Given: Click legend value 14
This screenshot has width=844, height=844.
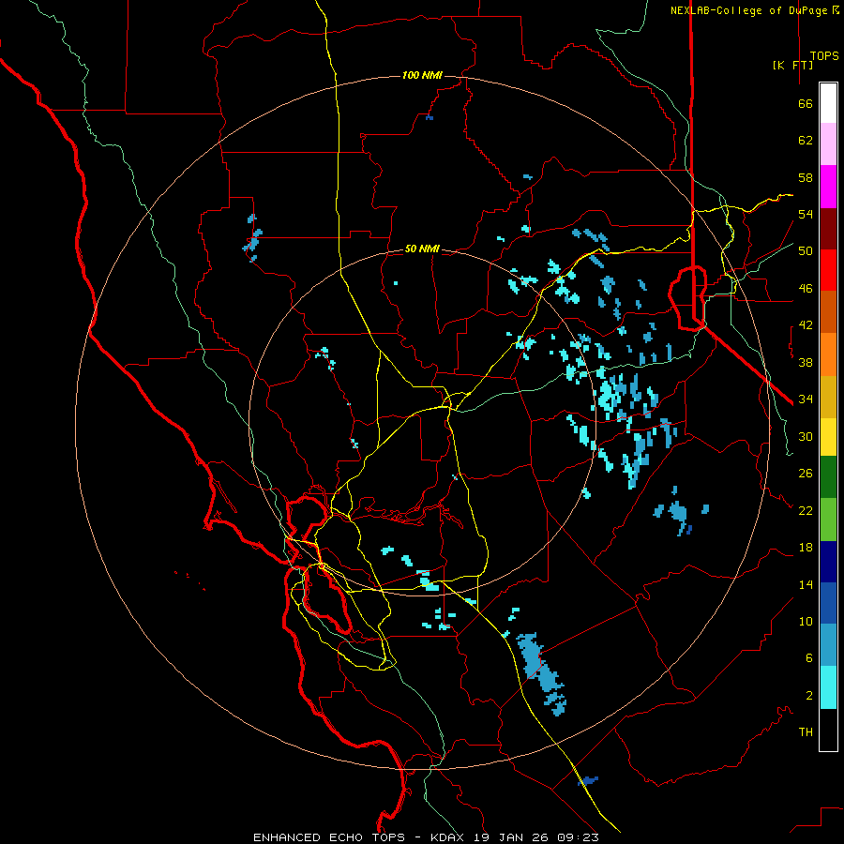Looking at the screenshot, I should [x=806, y=584].
